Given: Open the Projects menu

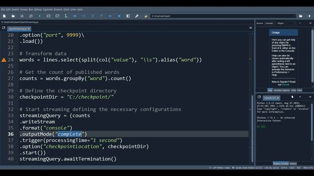Looking at the screenshot, I should pyautogui.click(x=58, y=9).
